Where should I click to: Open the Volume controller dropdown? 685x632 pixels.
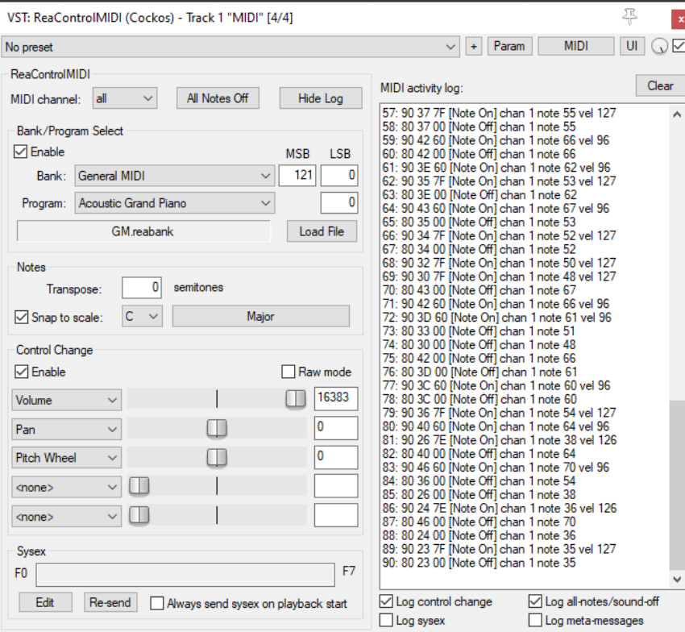click(x=66, y=400)
